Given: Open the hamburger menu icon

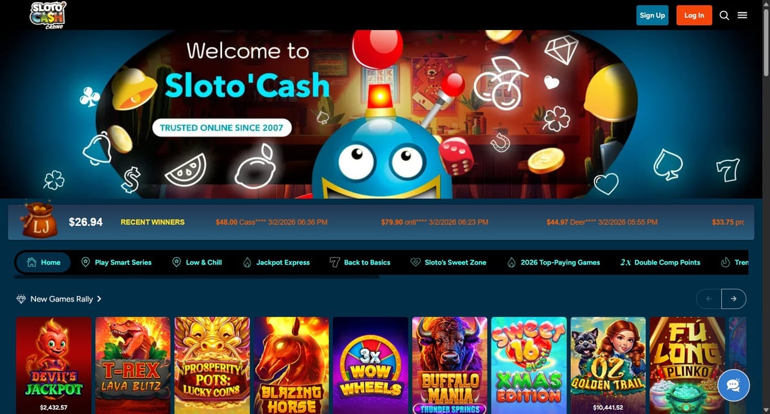Looking at the screenshot, I should [x=742, y=15].
